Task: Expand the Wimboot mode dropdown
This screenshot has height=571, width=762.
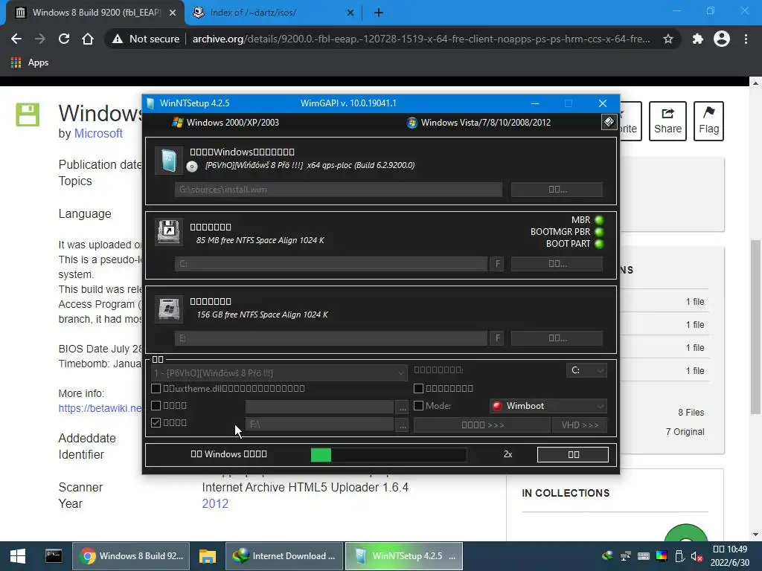Action: coord(548,406)
